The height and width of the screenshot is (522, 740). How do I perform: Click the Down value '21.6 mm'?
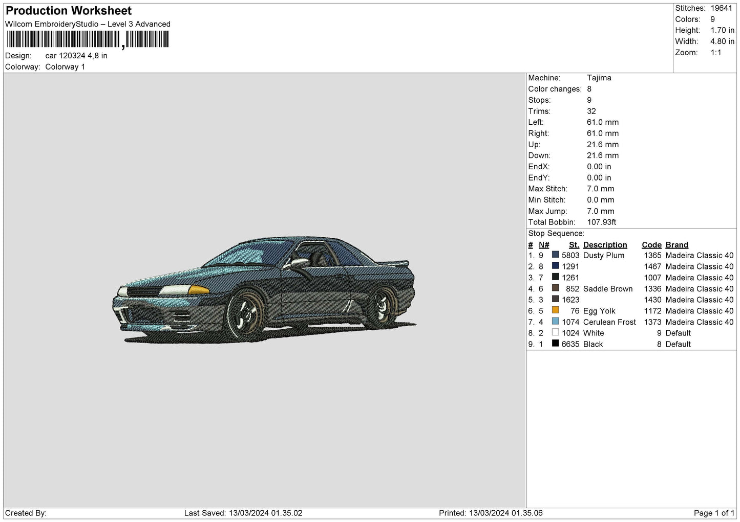tap(603, 155)
